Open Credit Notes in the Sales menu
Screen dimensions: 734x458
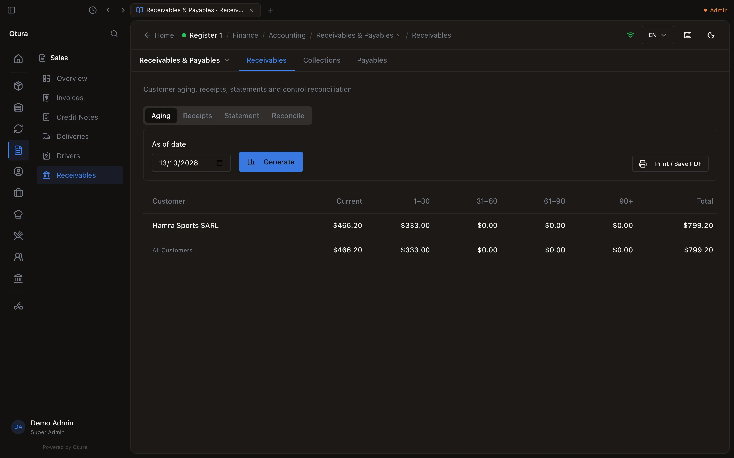coord(80,117)
